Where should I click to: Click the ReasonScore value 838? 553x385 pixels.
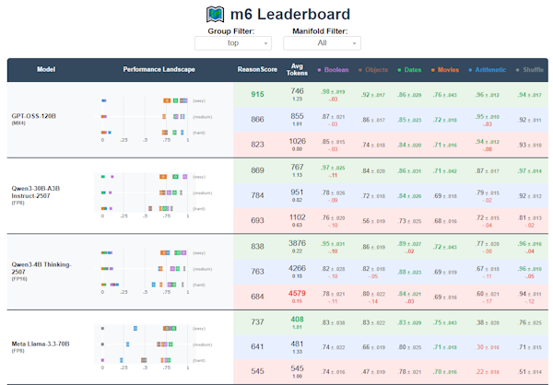pyautogui.click(x=257, y=247)
